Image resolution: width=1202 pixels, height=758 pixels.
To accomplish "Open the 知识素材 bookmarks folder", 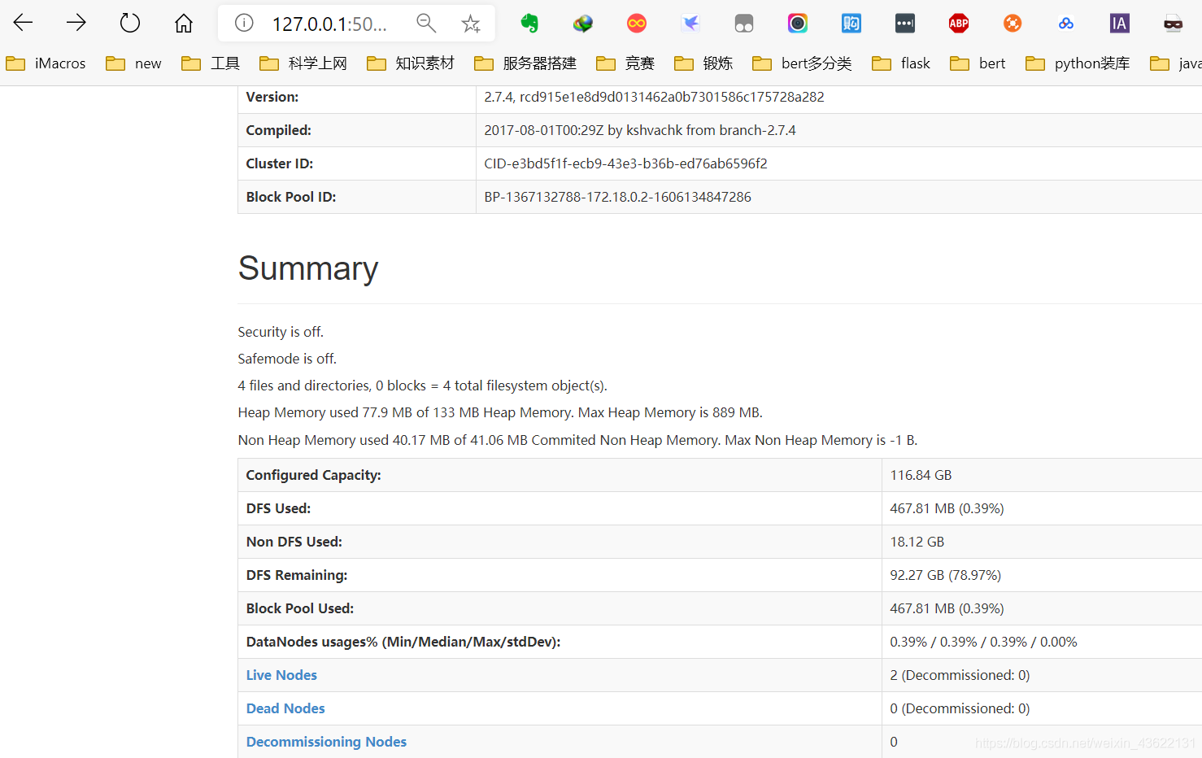I will click(411, 63).
